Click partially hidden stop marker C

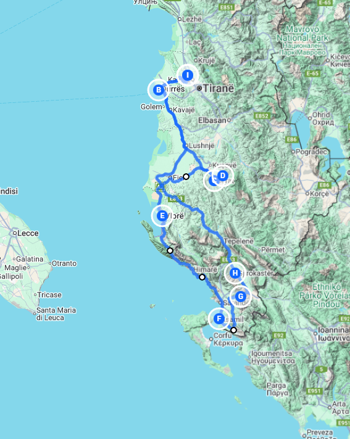coord(212,181)
